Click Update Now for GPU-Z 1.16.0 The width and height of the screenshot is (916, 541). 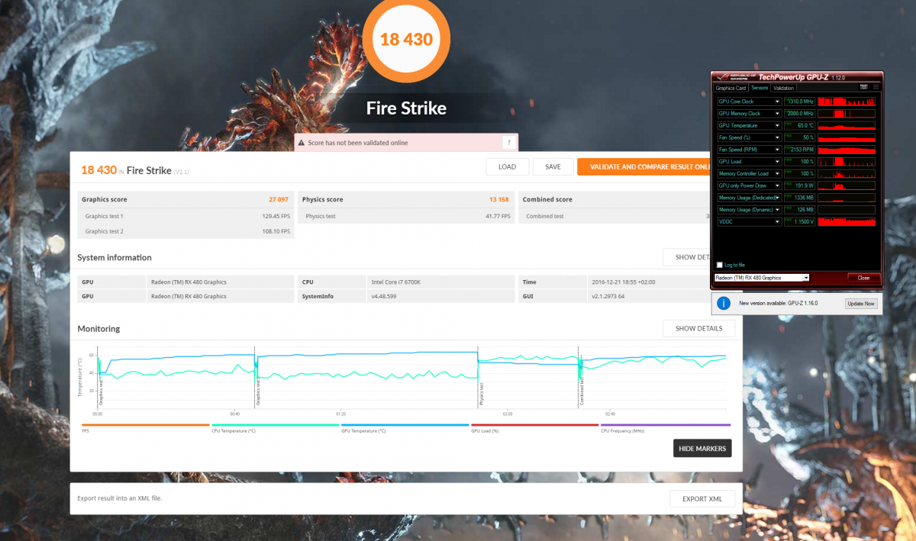[860, 303]
